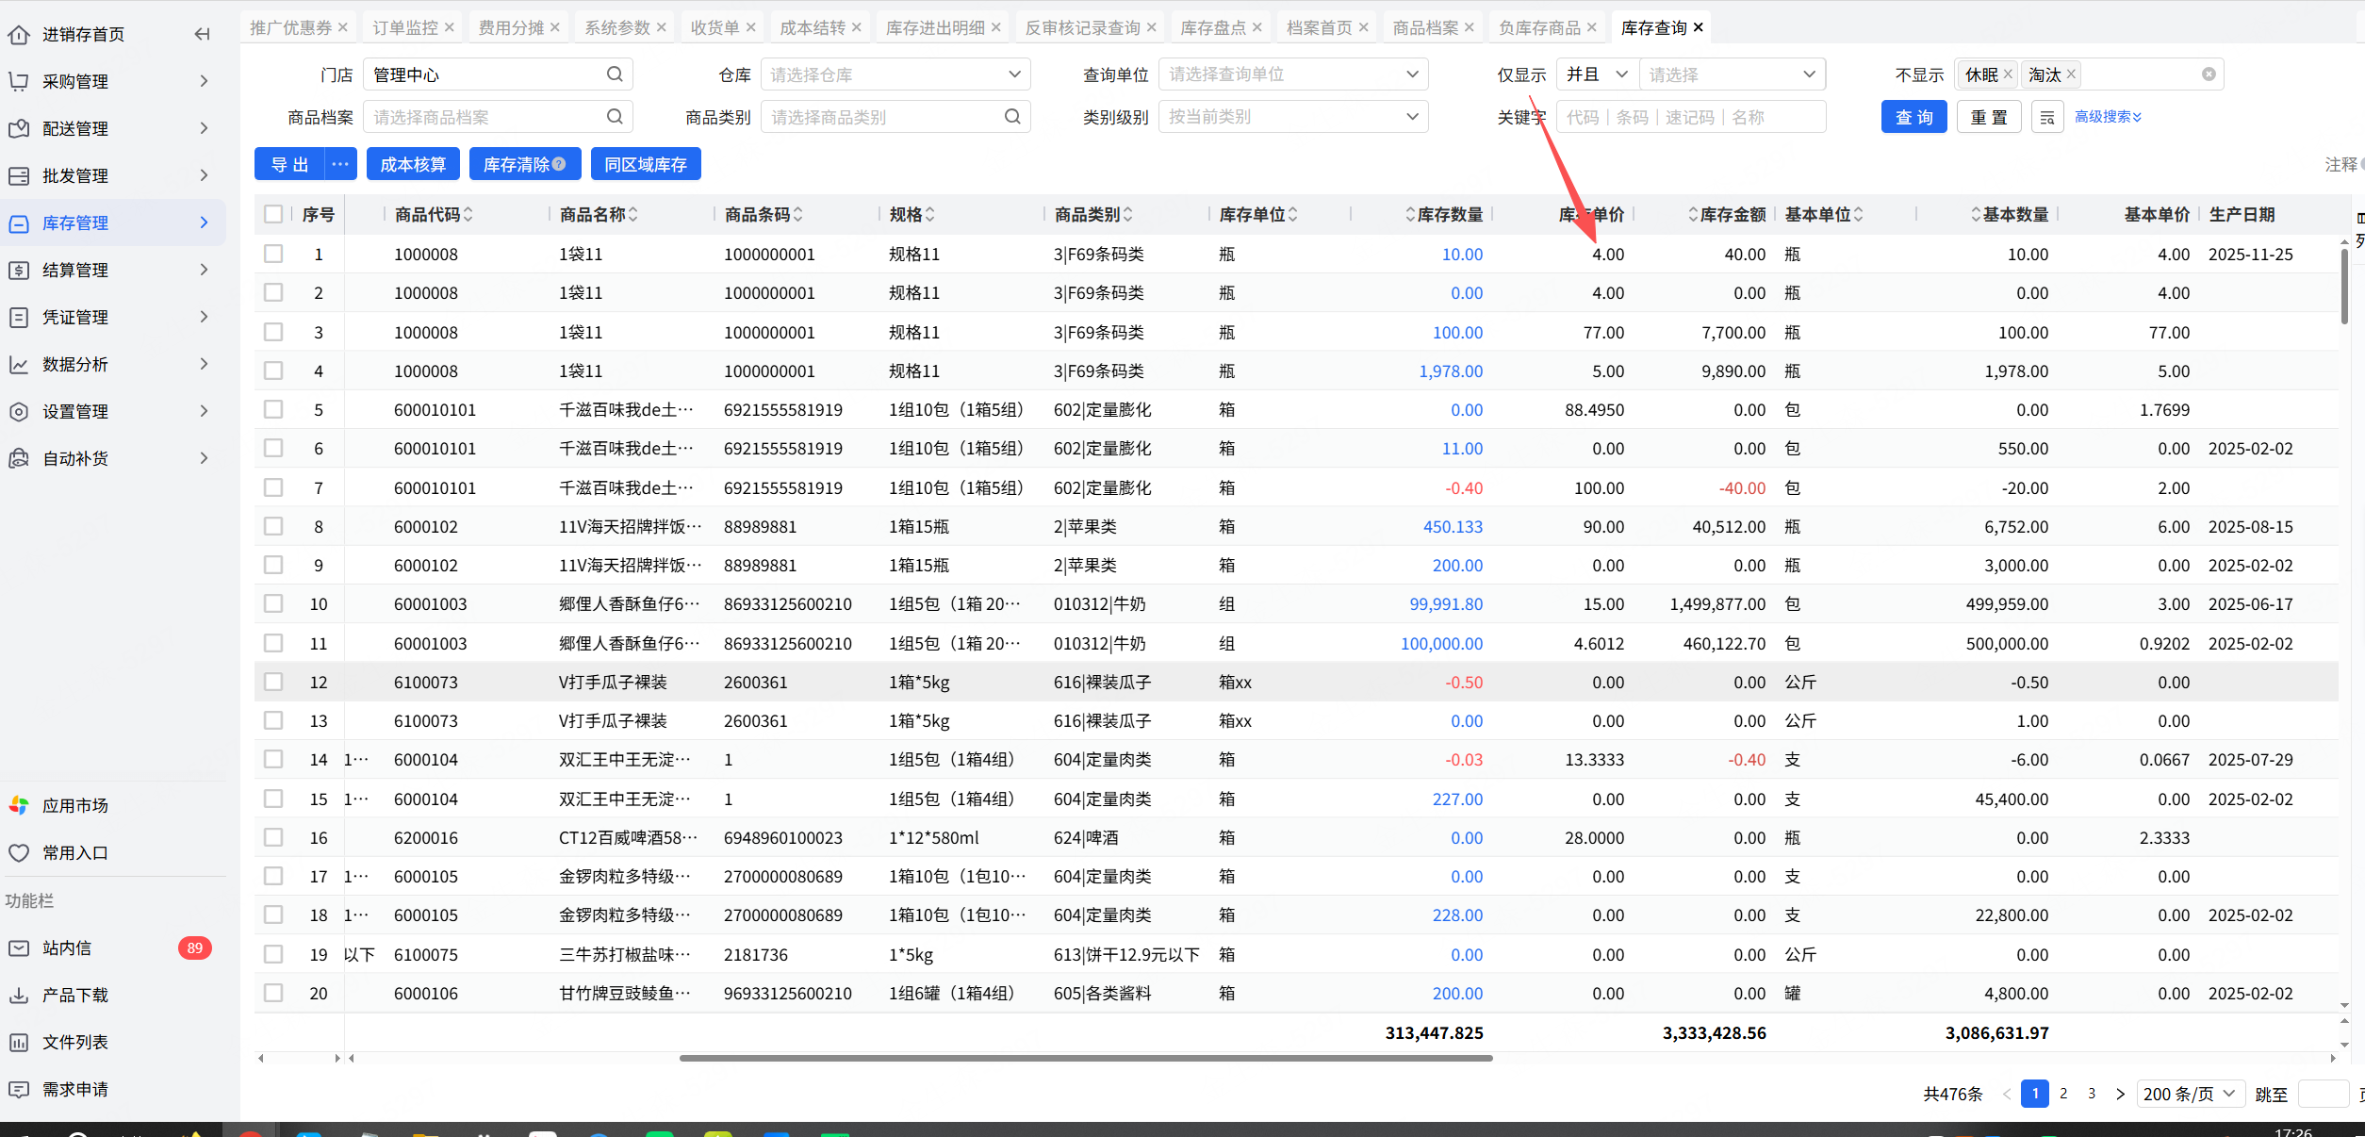Open 站内信 messages in the sidebar
This screenshot has height=1137, width=2365.
[67, 948]
